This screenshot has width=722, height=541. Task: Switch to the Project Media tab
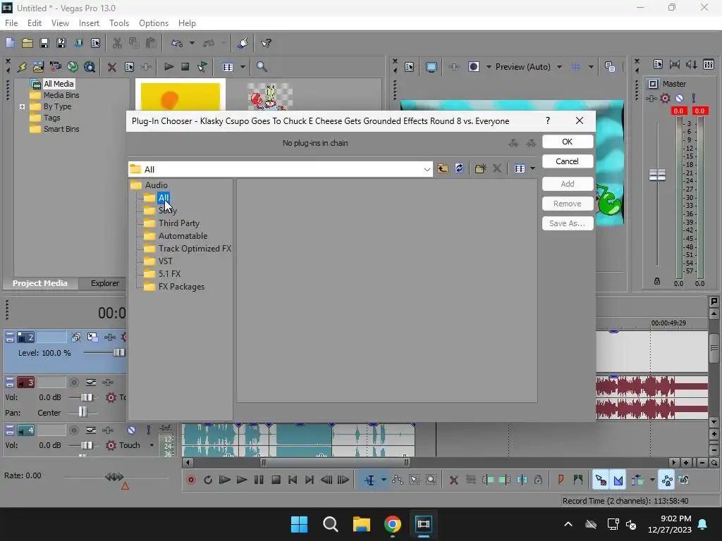click(39, 283)
